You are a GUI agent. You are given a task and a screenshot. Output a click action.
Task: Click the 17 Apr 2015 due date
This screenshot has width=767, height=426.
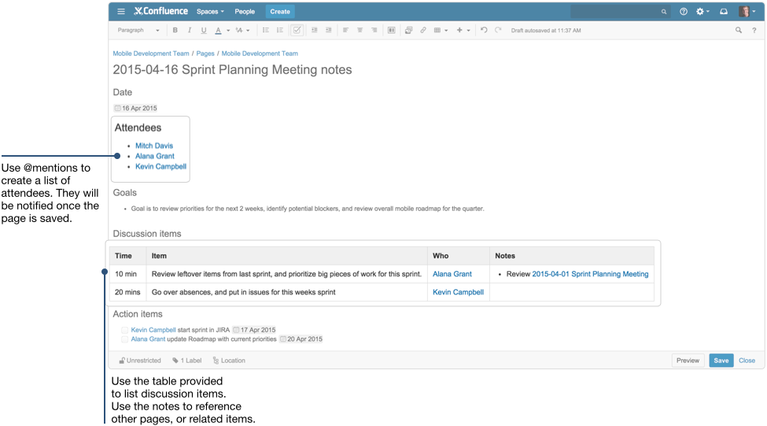click(x=254, y=330)
